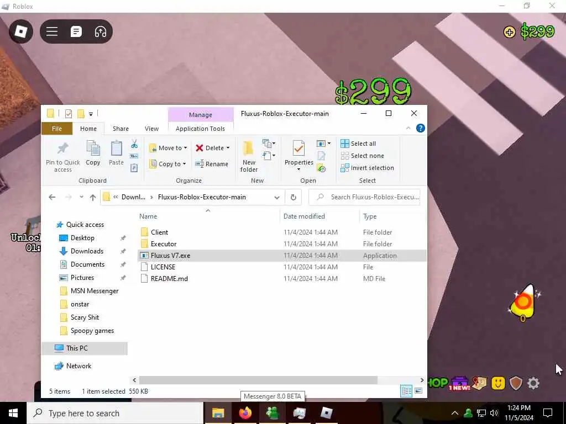This screenshot has height=424, width=566.
Task: Click the Copy icon in Clipboard group
Action: pyautogui.click(x=93, y=149)
